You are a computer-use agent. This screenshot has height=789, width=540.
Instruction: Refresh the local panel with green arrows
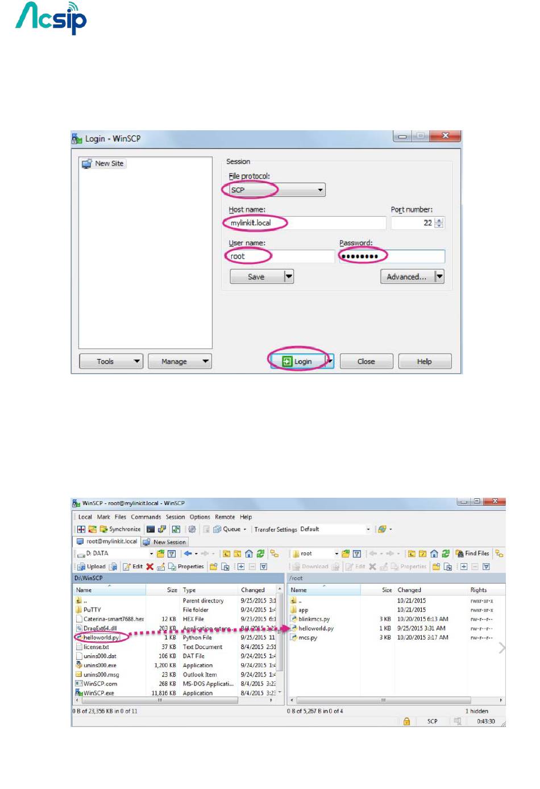coord(260,553)
